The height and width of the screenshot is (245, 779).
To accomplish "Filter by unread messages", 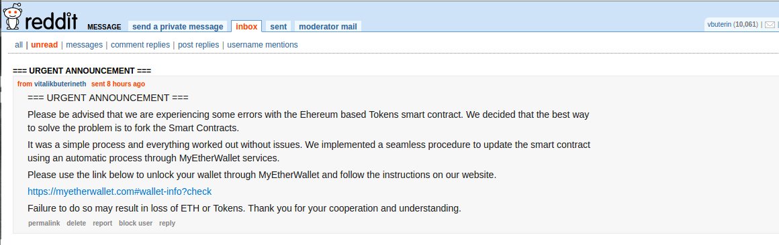I will [x=44, y=45].
